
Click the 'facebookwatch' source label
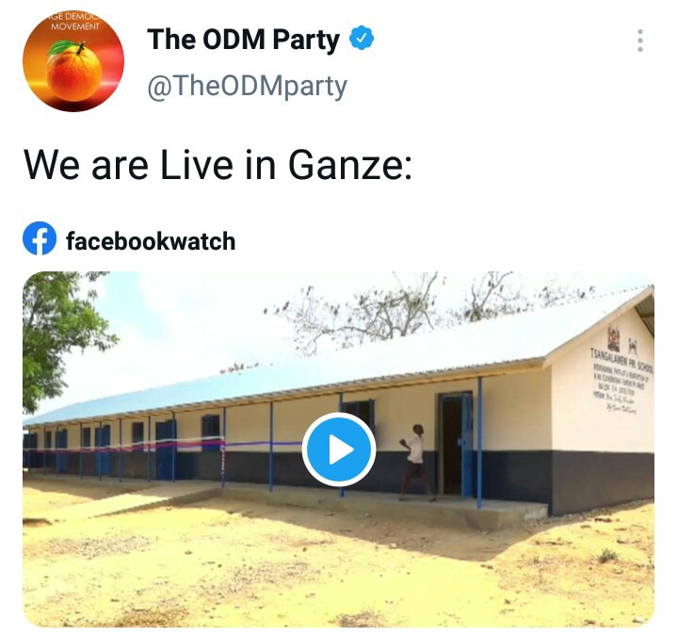coord(151,241)
